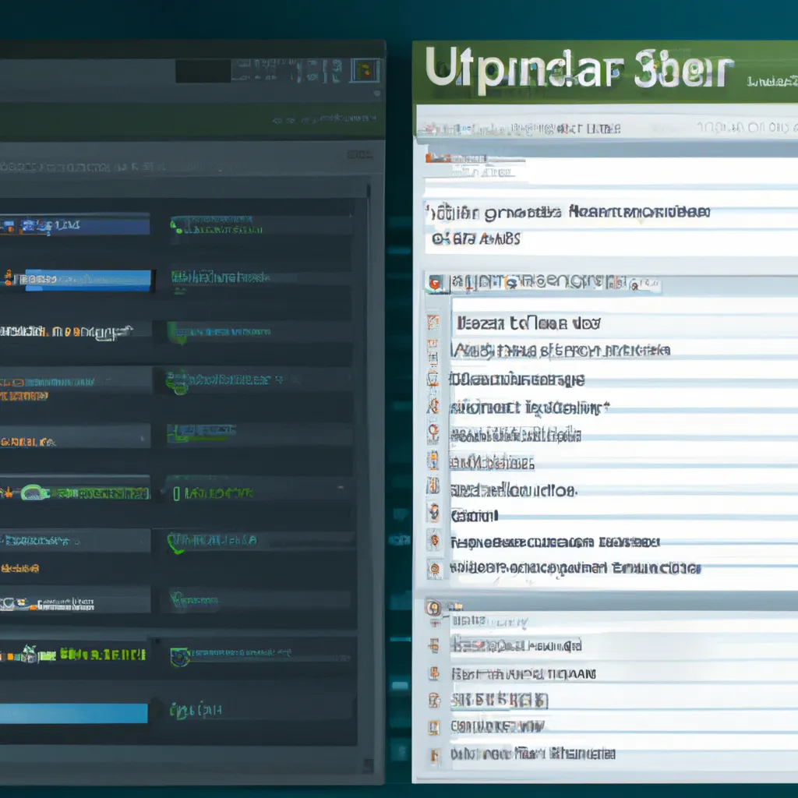Image resolution: width=798 pixels, height=798 pixels.
Task: Click the red round icon heading the white window's list
Action: [x=435, y=283]
